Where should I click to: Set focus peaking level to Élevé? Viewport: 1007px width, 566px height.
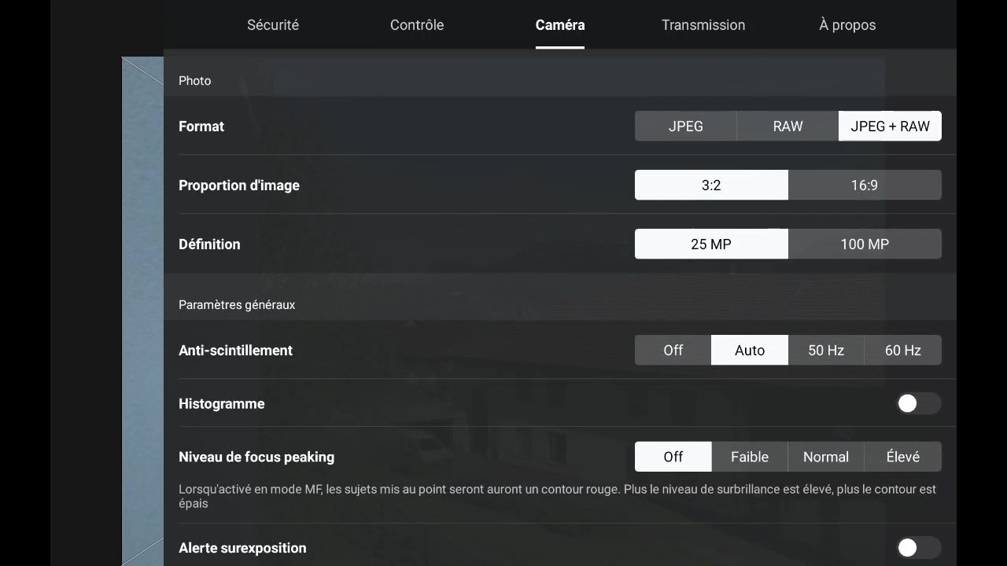(x=903, y=457)
